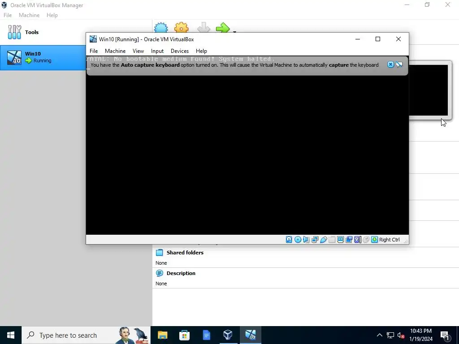Click the CPU virtualization status icon

[x=357, y=240]
